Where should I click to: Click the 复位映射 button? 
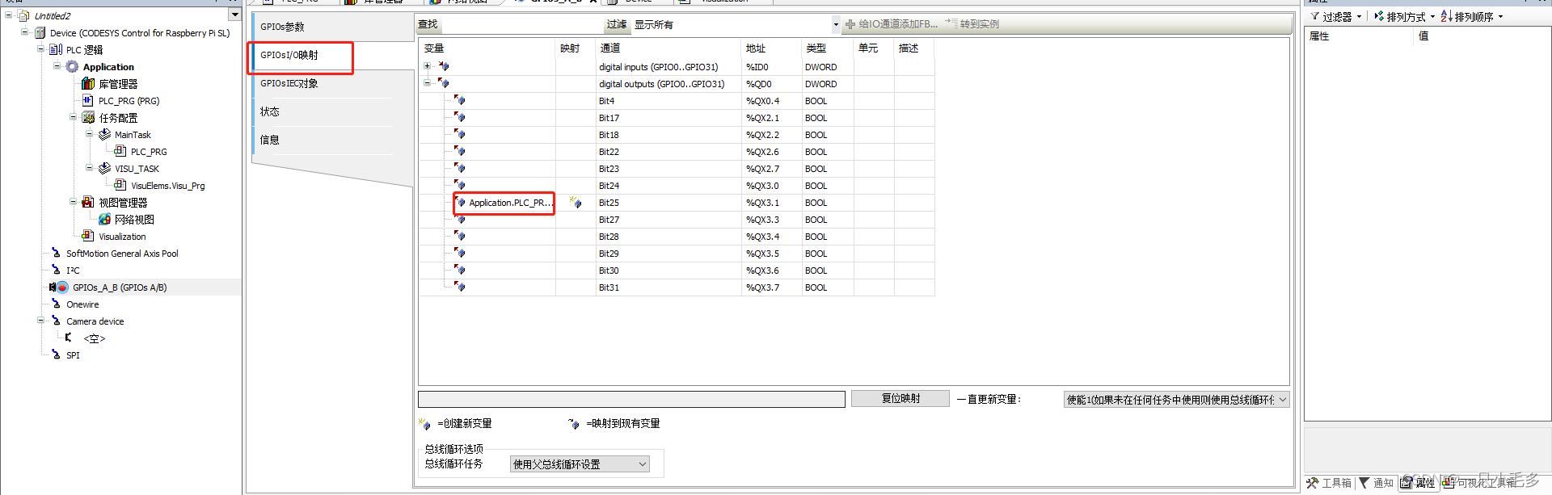(900, 398)
